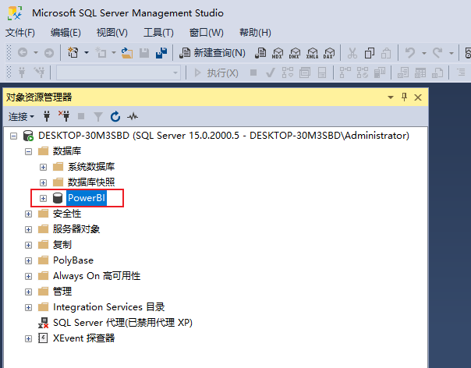The image size is (471, 368).
Task: Click the Paste icon in toolbar
Action: click(x=386, y=53)
